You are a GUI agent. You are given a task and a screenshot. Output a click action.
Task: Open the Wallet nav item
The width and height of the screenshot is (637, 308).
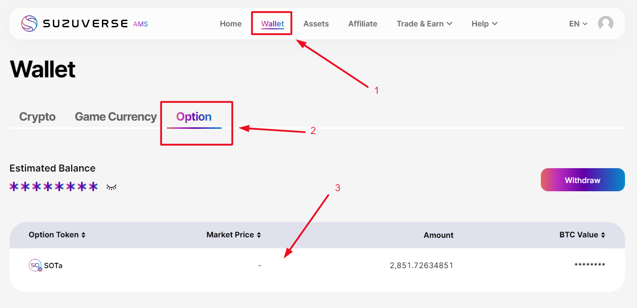(273, 24)
